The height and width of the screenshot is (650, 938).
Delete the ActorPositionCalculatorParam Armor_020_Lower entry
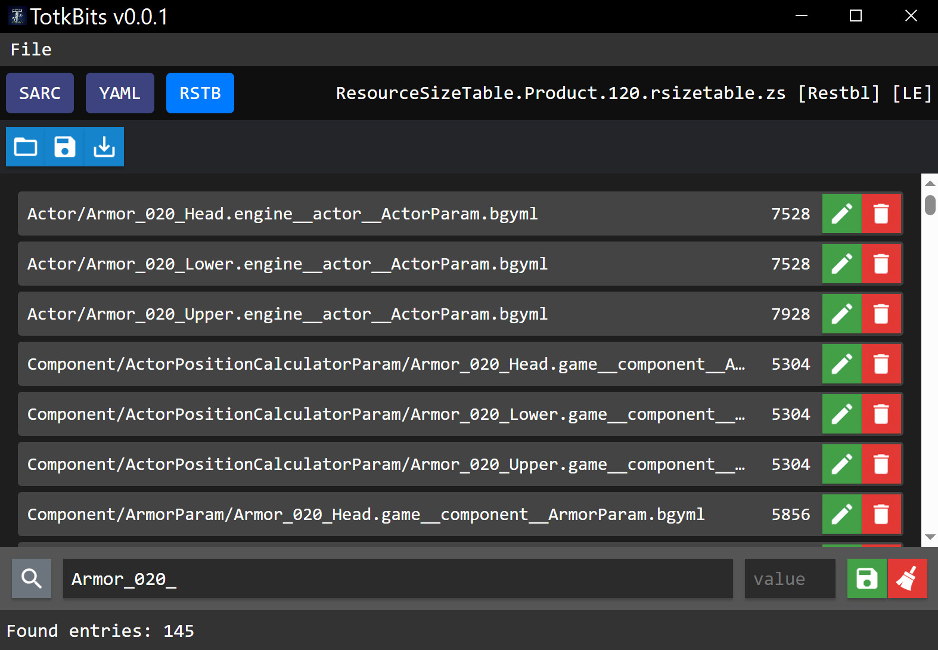pos(881,414)
